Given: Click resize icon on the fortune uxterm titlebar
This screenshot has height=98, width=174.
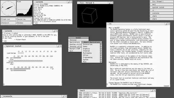Looking at the screenshot, I should tap(54, 31).
